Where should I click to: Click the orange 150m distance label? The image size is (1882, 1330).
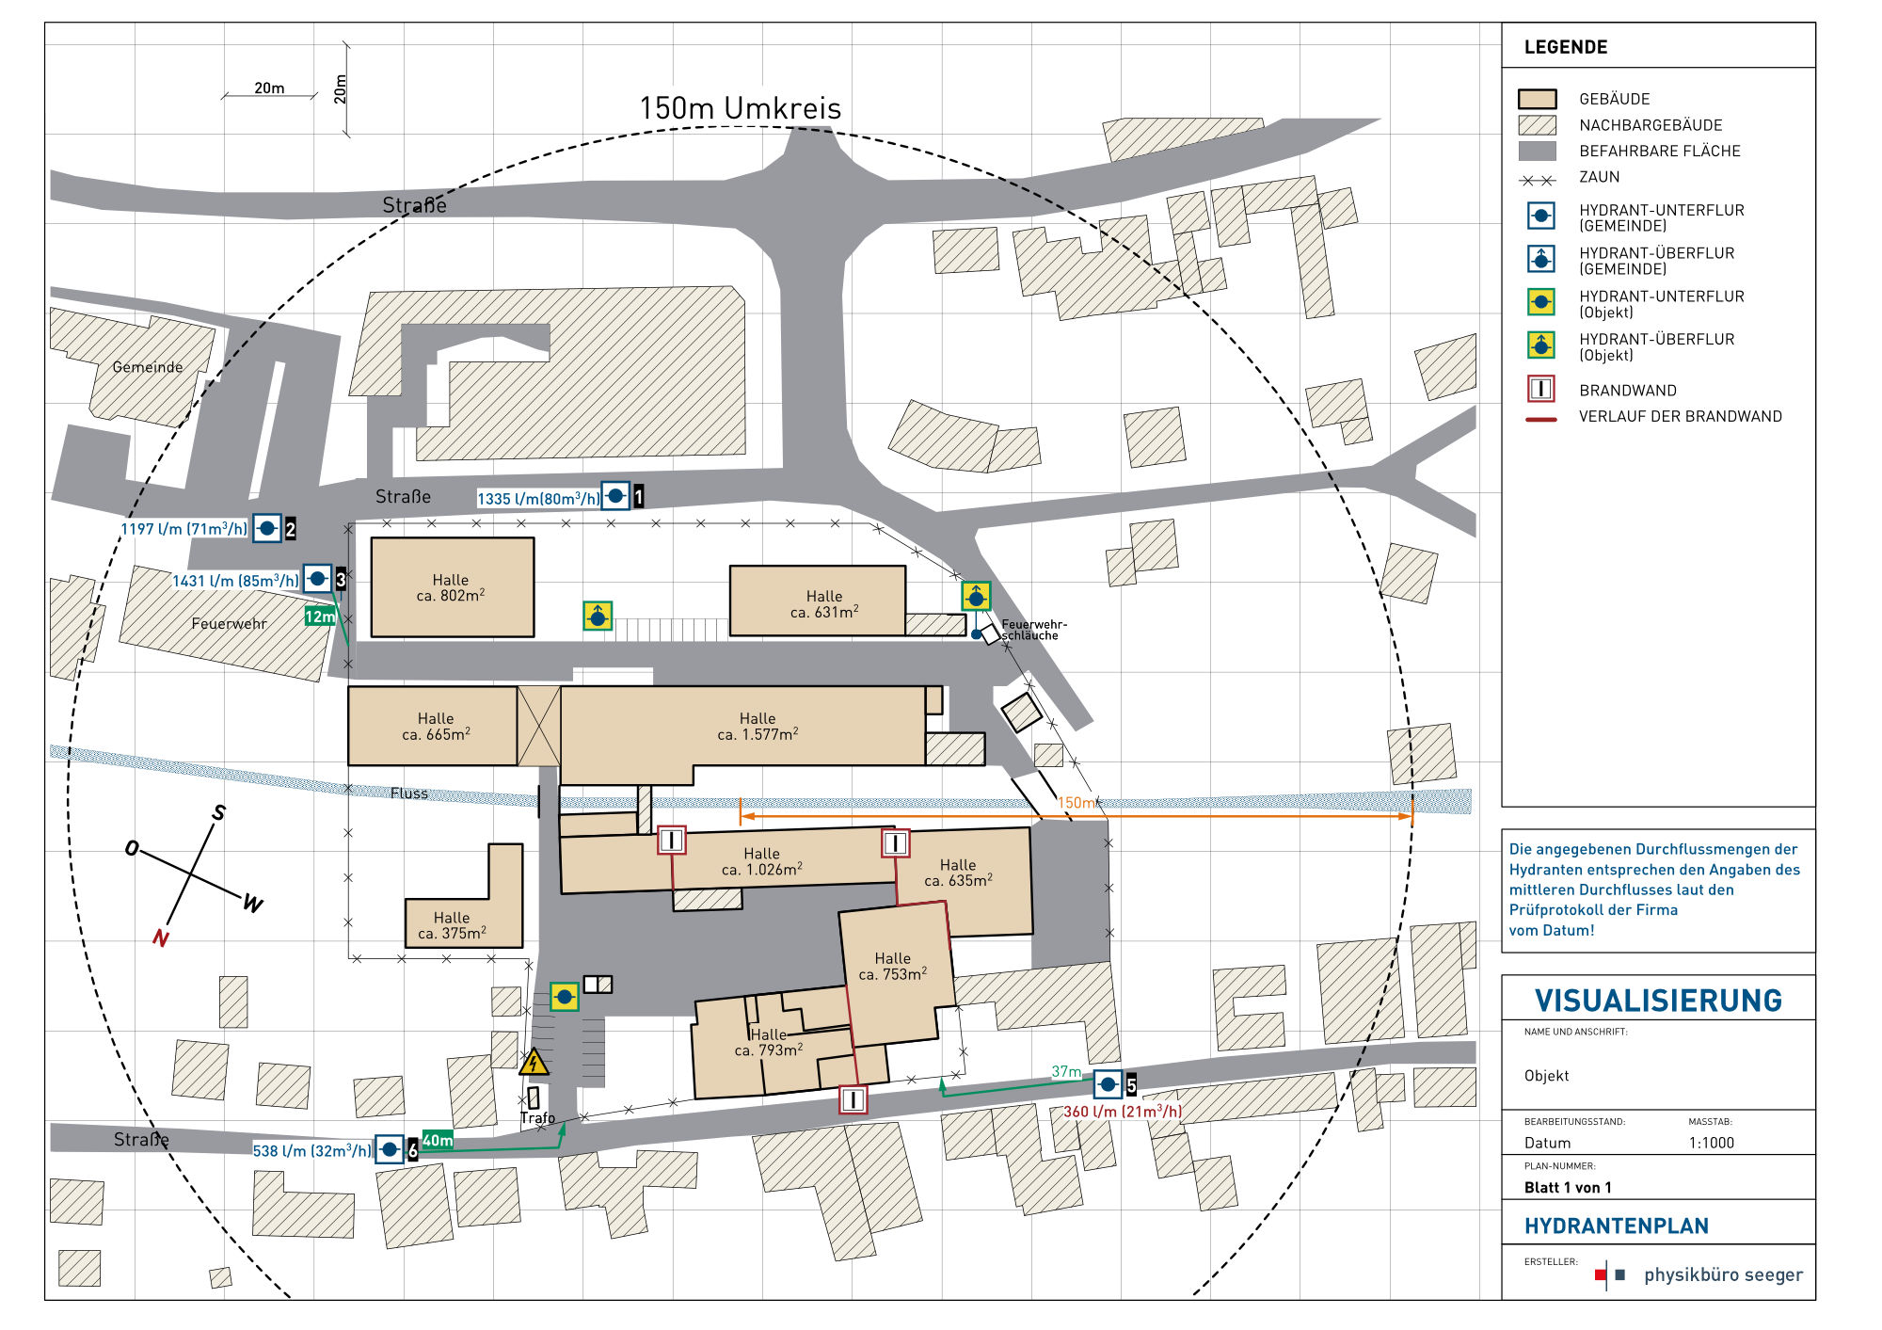(x=1077, y=803)
